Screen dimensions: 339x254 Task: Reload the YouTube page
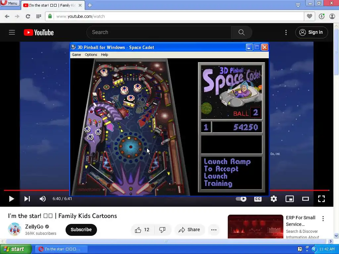coord(28,17)
